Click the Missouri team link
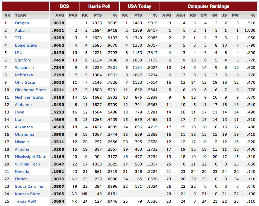Screen dimensions: 259x206 pos(23,142)
